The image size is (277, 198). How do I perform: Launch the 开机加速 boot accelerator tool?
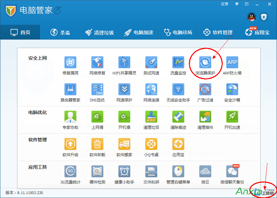point(232,120)
